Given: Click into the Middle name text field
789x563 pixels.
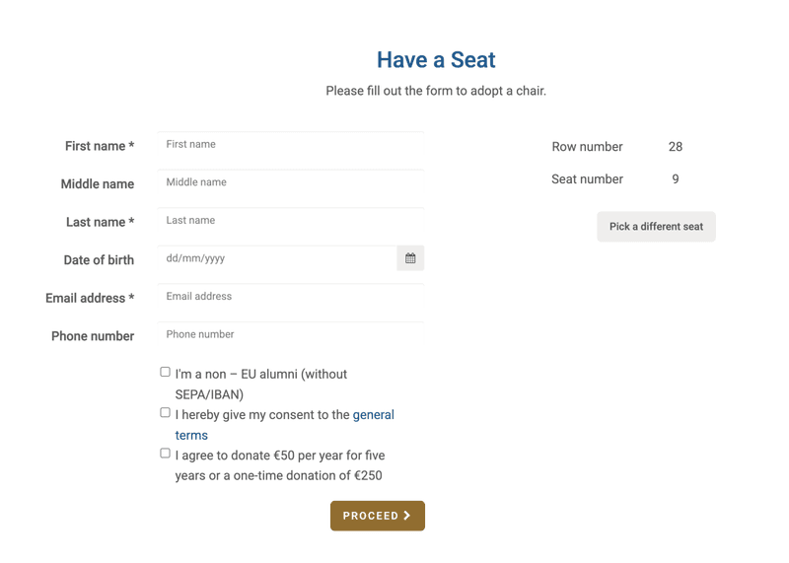Looking at the screenshot, I should (290, 182).
